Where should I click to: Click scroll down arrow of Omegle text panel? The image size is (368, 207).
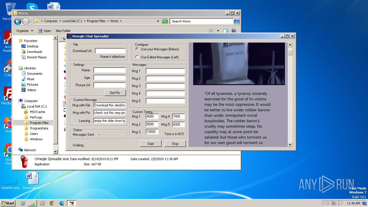(x=290, y=145)
